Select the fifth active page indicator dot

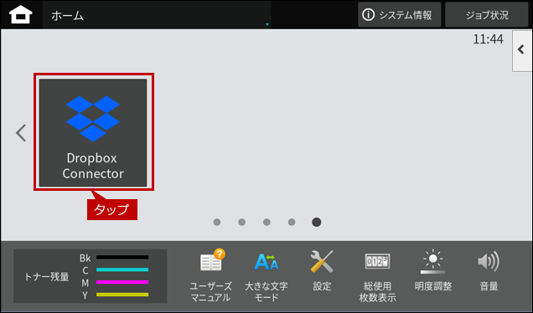click(x=317, y=222)
